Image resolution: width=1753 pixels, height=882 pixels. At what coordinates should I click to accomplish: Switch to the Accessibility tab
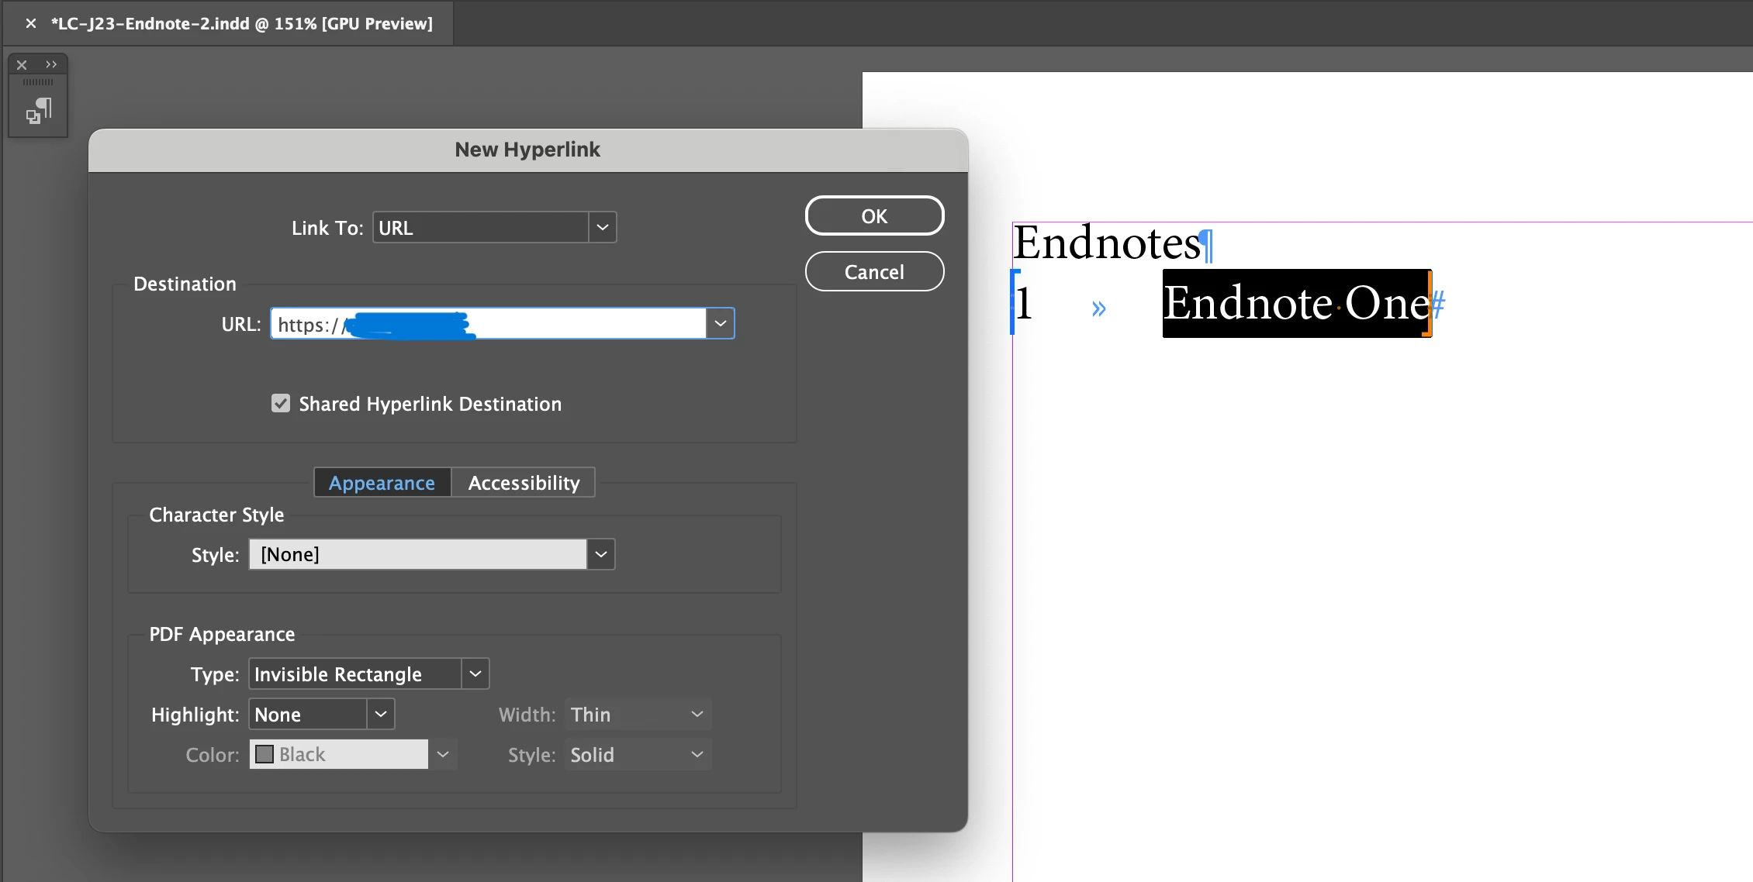(524, 483)
